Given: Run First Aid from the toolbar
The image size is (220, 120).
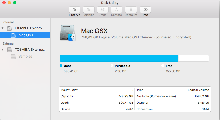Looking at the screenshot, I should tap(75, 10).
